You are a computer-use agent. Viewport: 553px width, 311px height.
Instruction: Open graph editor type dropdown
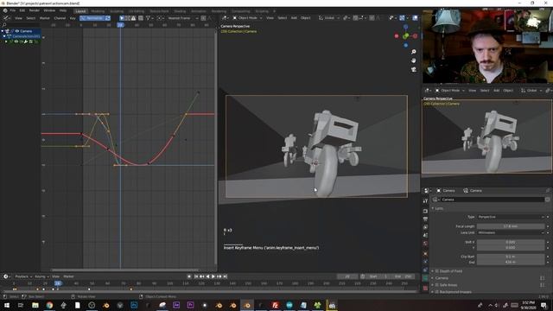click(6, 18)
